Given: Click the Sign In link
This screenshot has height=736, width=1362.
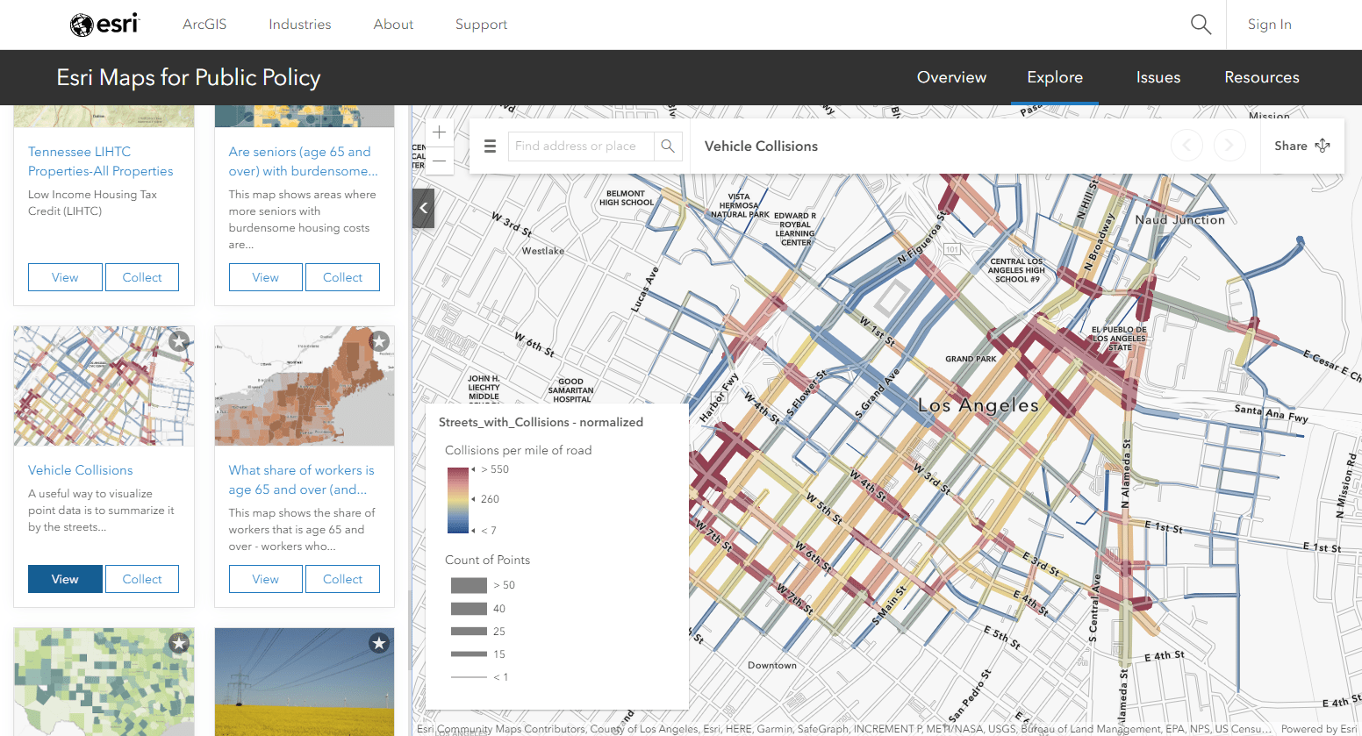Looking at the screenshot, I should (1270, 25).
